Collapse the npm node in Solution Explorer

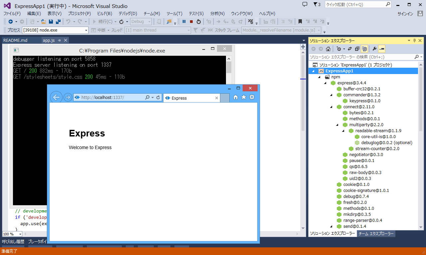click(x=319, y=77)
